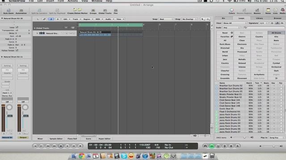Click the Fast Forward transport button
Viewport: 286px width, 160px height.
tap(55, 146)
